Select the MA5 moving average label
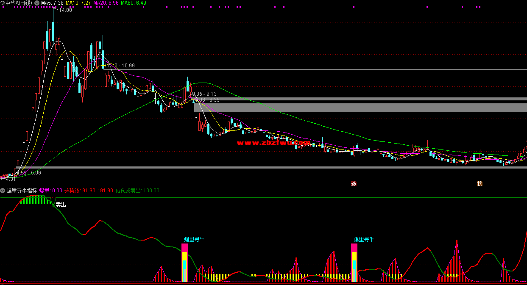Screen dimensions: 527x285 52,3
